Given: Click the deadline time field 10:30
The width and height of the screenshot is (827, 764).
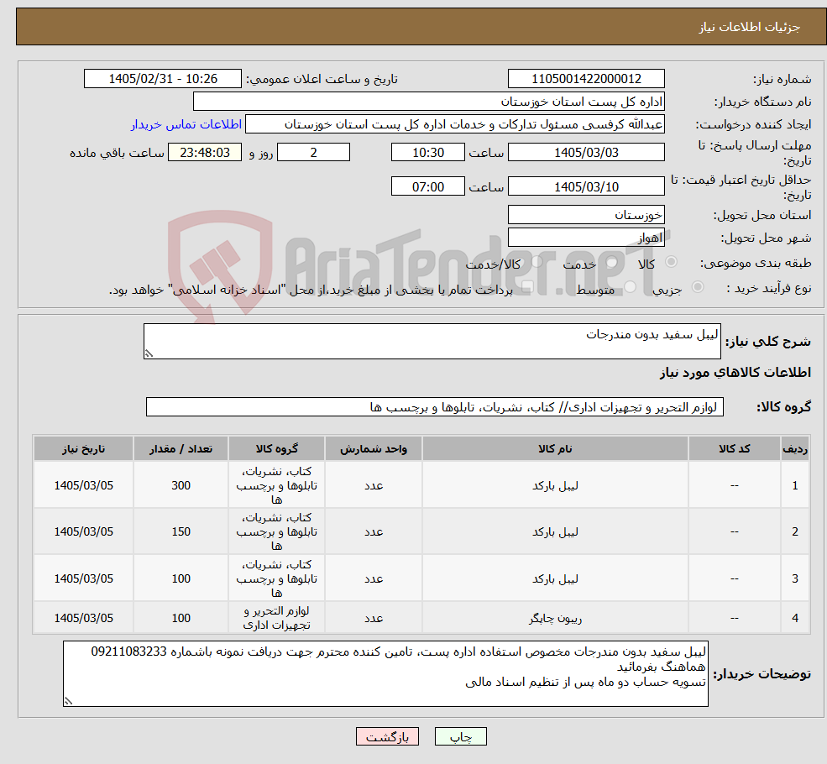Looking at the screenshot, I should (427, 152).
